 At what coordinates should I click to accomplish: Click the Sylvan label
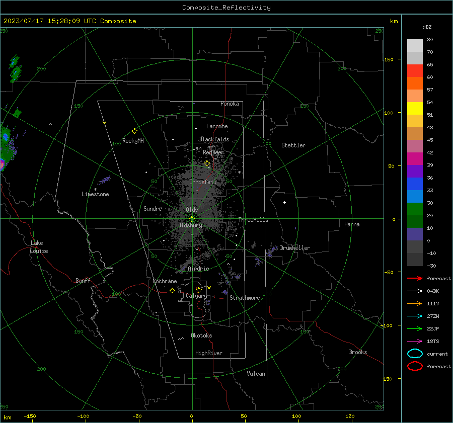(192, 148)
